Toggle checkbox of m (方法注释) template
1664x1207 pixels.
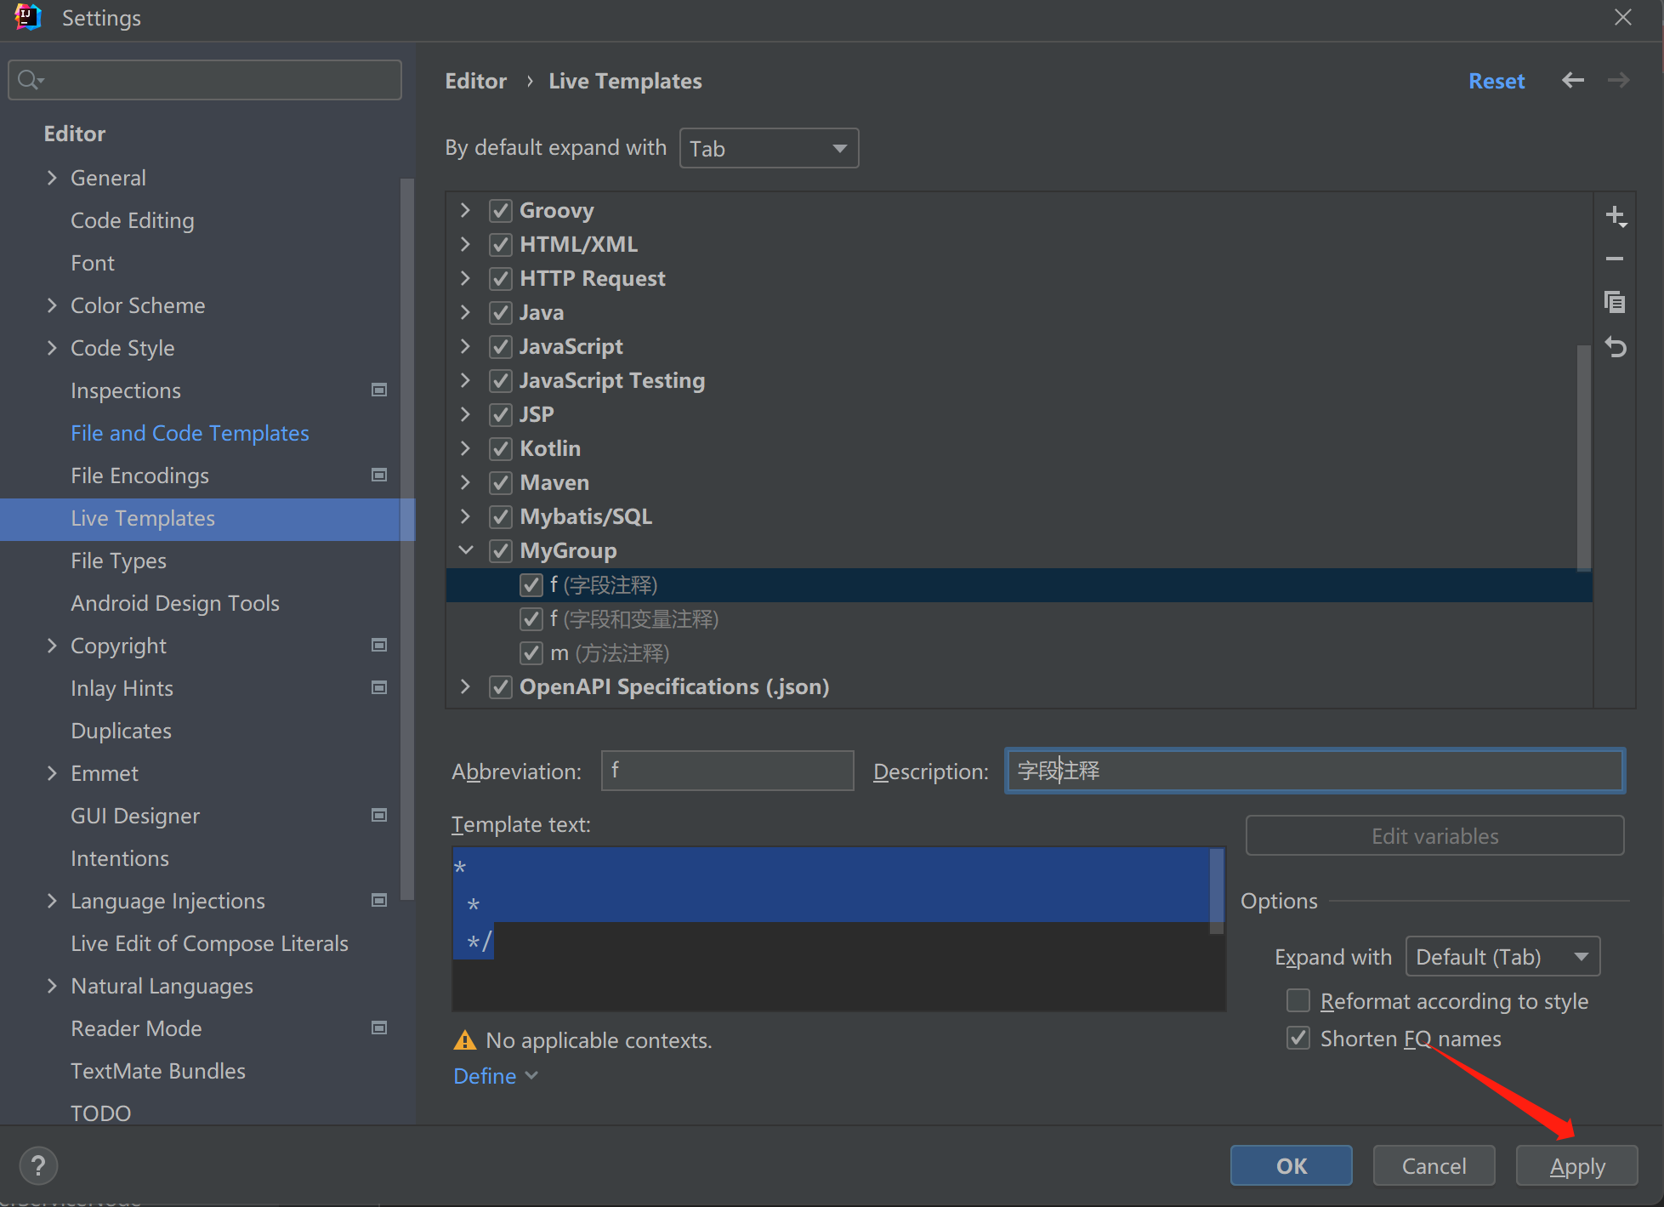531,652
